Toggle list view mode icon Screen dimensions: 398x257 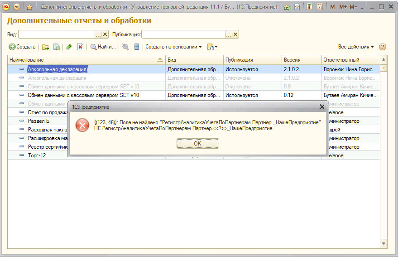click(137, 47)
